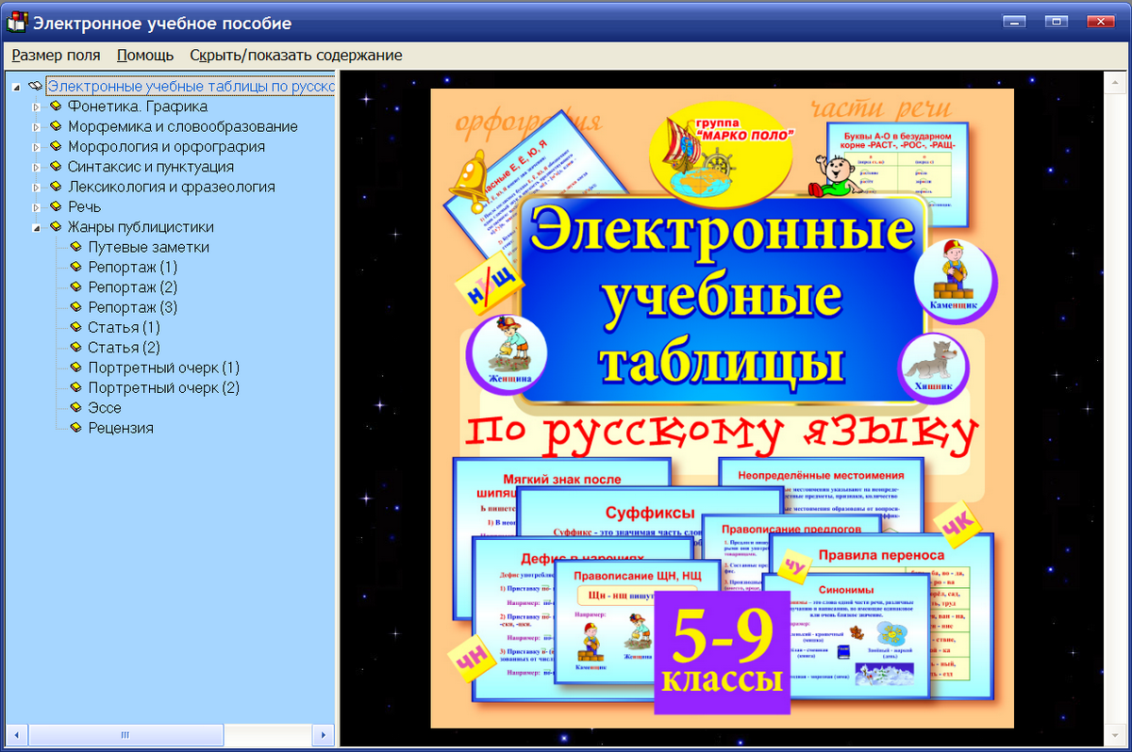The width and height of the screenshot is (1132, 752).
Task: Click the book icon next to "Рецензия"
Action: click(x=75, y=428)
